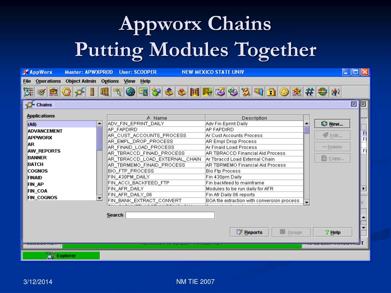The width and height of the screenshot is (391, 293).
Task: Open the View menu
Action: pos(129,81)
